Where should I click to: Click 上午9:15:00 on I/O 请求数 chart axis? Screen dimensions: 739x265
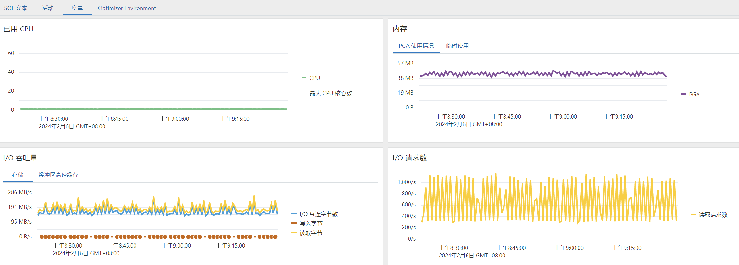pyautogui.click(x=627, y=248)
